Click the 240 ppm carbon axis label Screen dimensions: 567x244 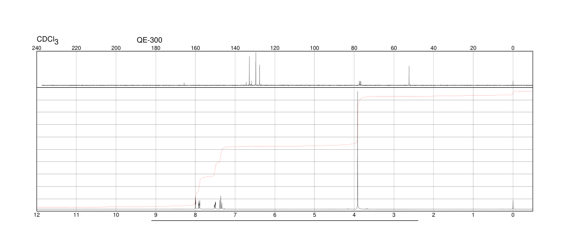[x=37, y=48]
